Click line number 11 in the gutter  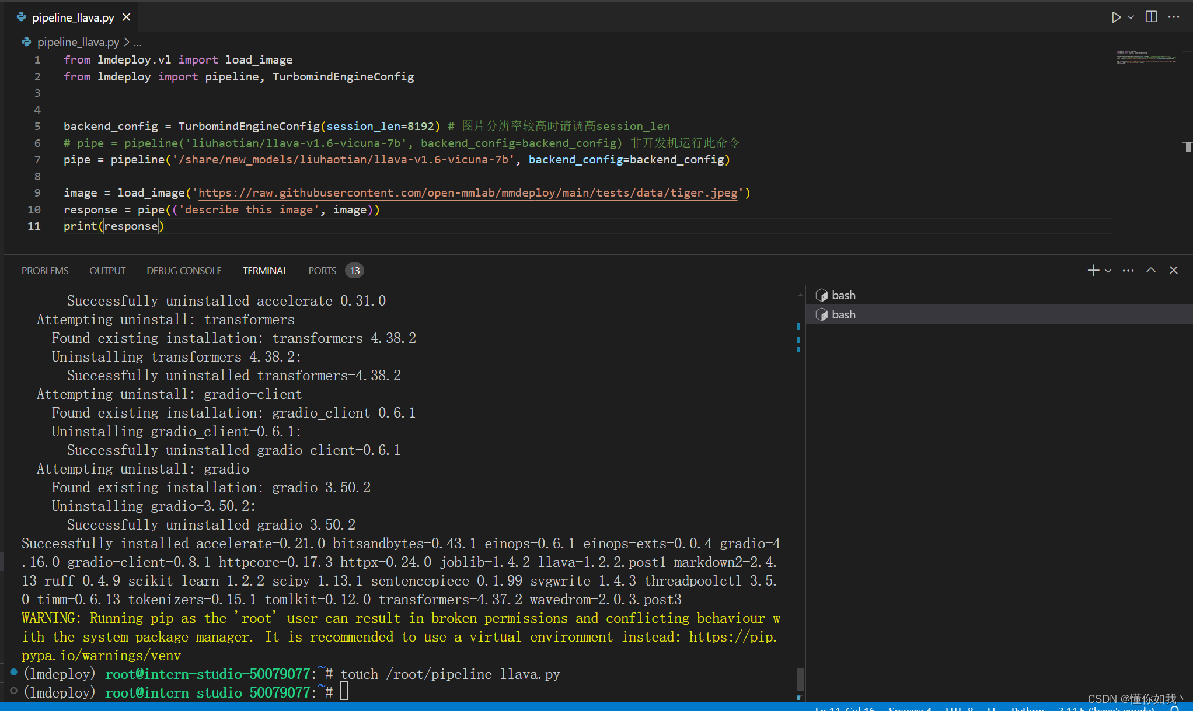[x=34, y=226]
